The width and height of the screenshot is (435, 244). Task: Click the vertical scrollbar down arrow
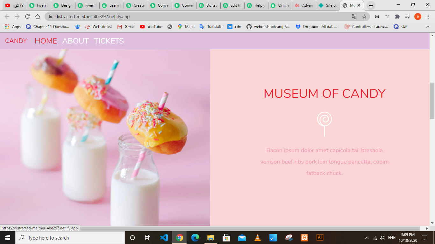432,223
